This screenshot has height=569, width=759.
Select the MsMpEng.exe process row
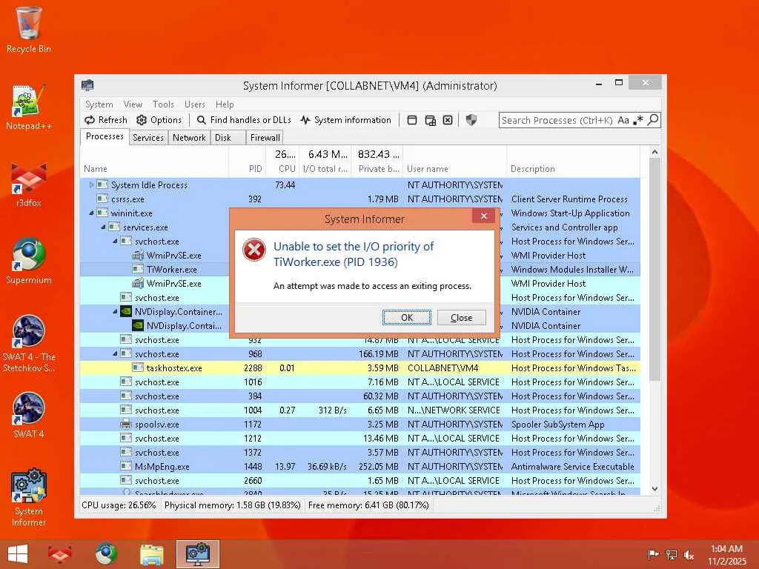point(360,467)
